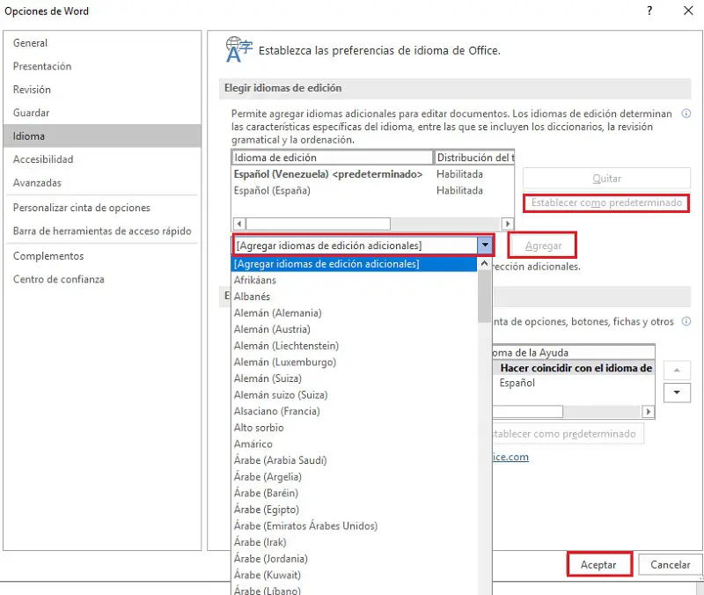Select Alemán (Alemania)

click(354, 313)
